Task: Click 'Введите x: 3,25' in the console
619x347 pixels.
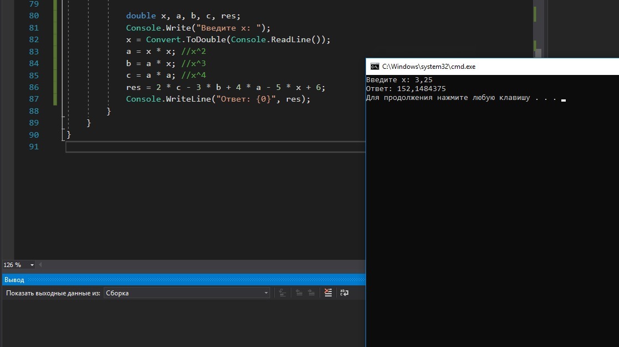Action: [x=399, y=80]
